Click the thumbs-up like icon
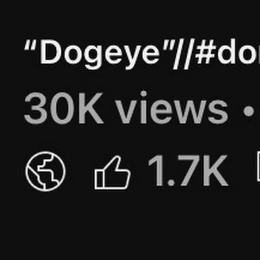The height and width of the screenshot is (260, 260). tap(112, 172)
